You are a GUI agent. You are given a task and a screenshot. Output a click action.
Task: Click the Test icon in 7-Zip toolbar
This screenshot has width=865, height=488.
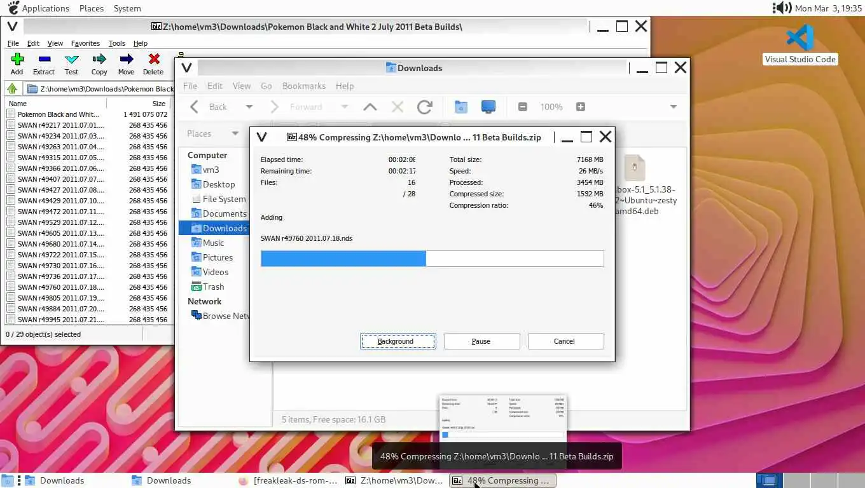(72, 59)
